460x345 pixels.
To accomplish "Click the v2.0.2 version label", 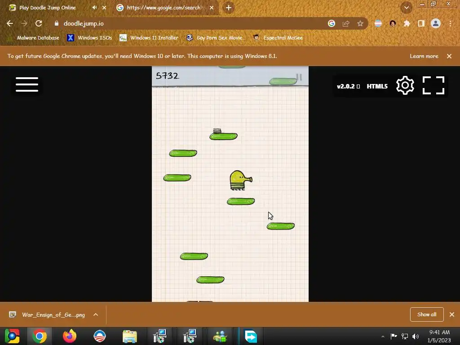I will click(348, 86).
